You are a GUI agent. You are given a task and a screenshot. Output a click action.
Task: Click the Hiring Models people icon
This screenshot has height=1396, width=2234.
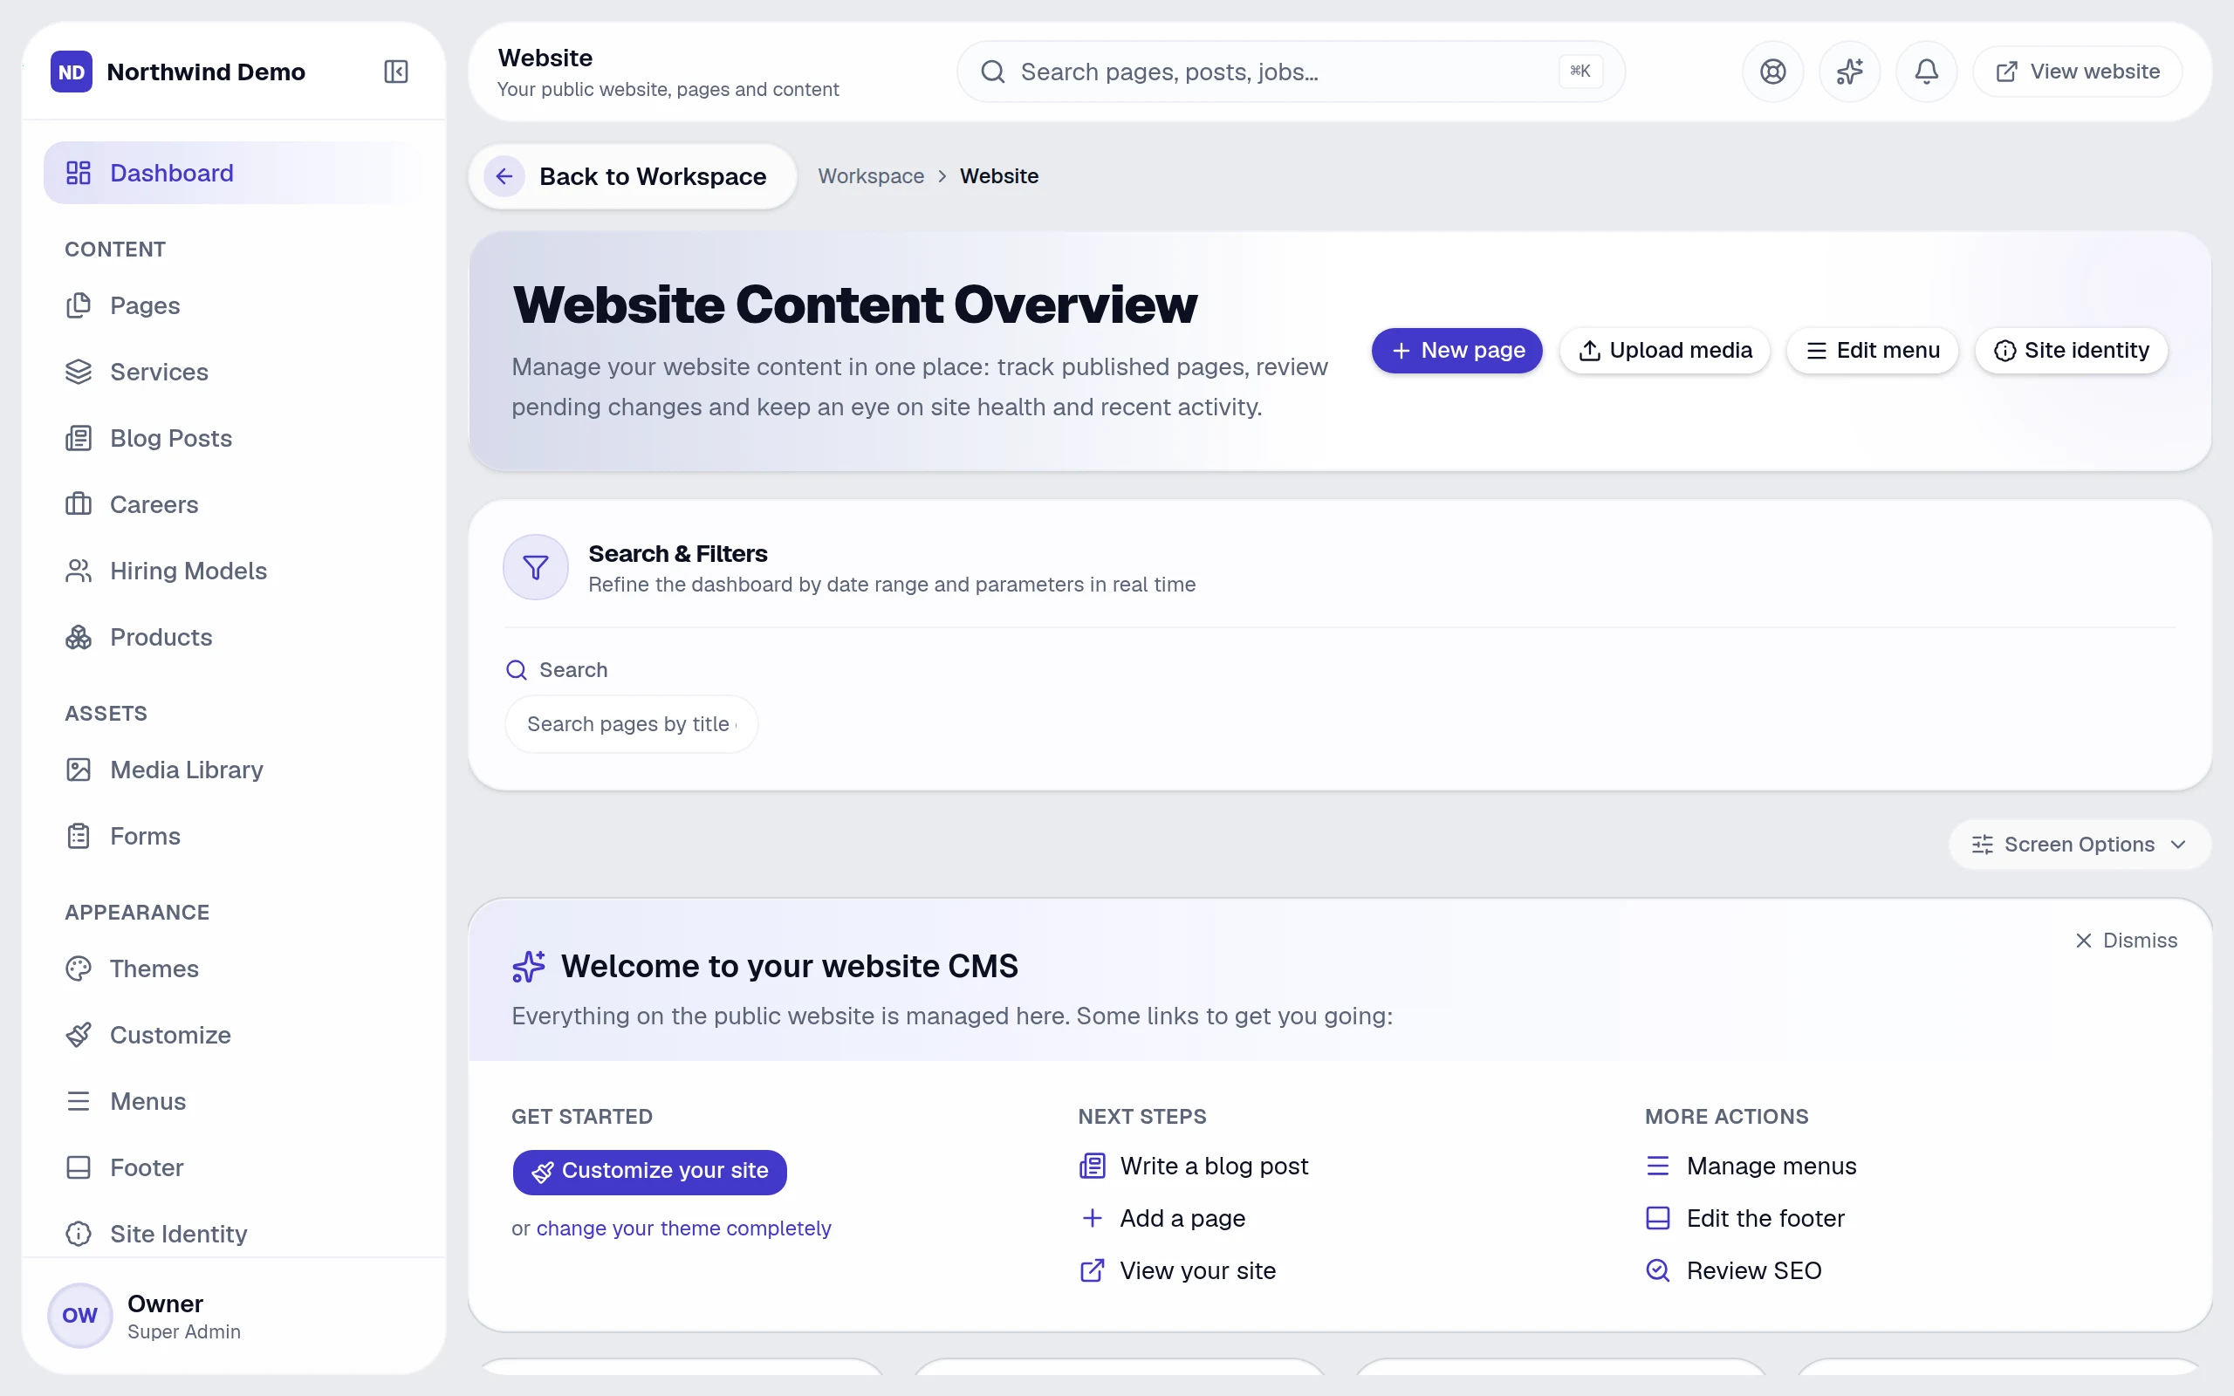tap(79, 571)
